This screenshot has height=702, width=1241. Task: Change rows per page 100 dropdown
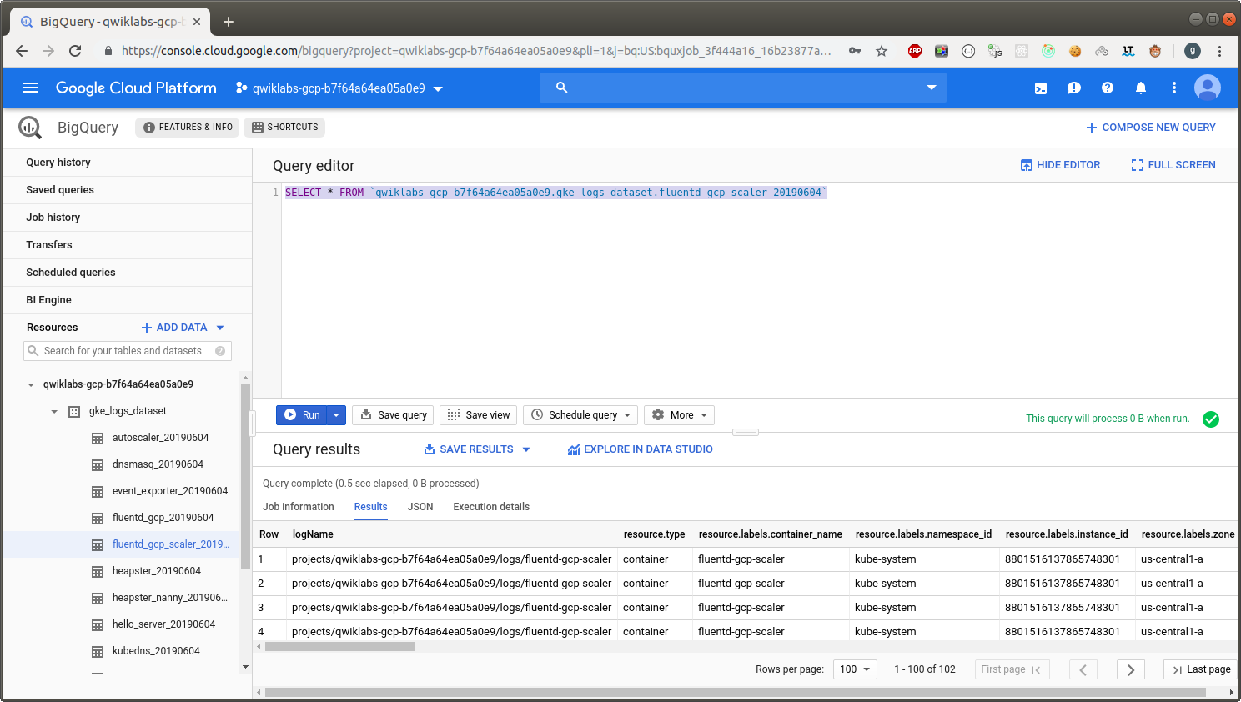tap(855, 669)
